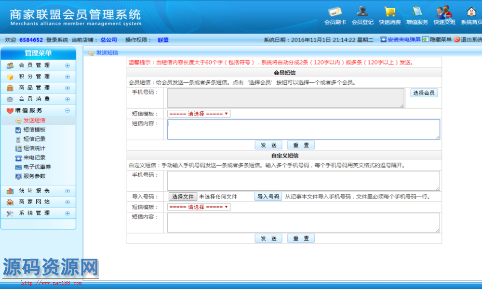Click the 商品管理 box icon
This screenshot has height=289, width=482.
pos(10,88)
